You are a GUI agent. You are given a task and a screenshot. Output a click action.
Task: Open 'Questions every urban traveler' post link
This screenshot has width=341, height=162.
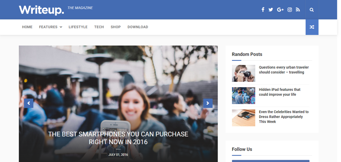click(284, 70)
